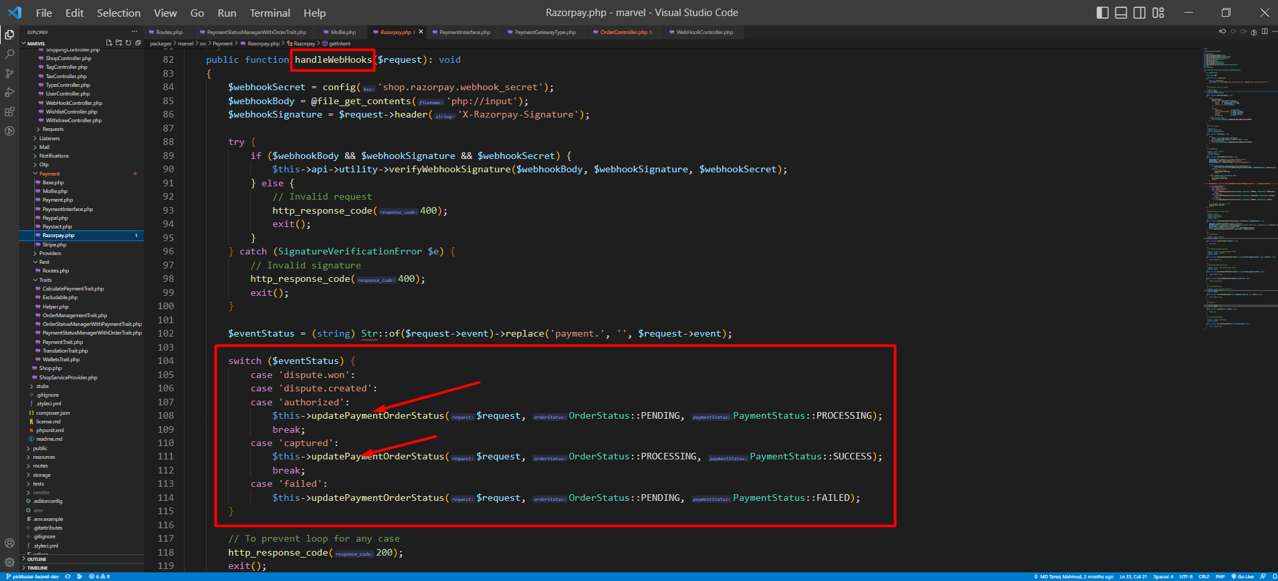Click errors and warnings count in status bar

tap(99, 576)
